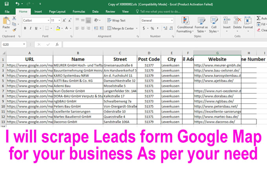Viewport: 267px width, 170px height.
Task: Click the Increase Indent icon
Action: (101, 28)
